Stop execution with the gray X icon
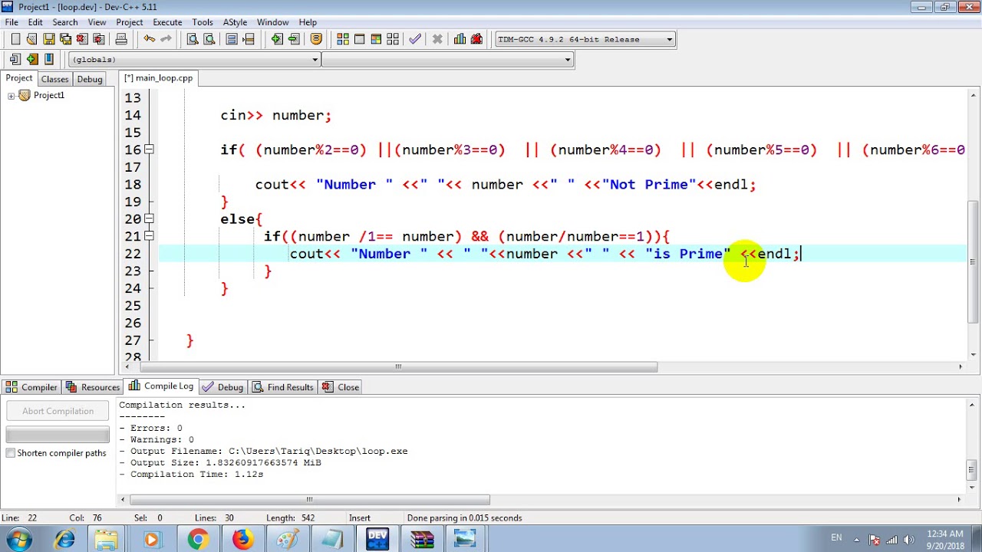The image size is (982, 552). pyautogui.click(x=437, y=39)
